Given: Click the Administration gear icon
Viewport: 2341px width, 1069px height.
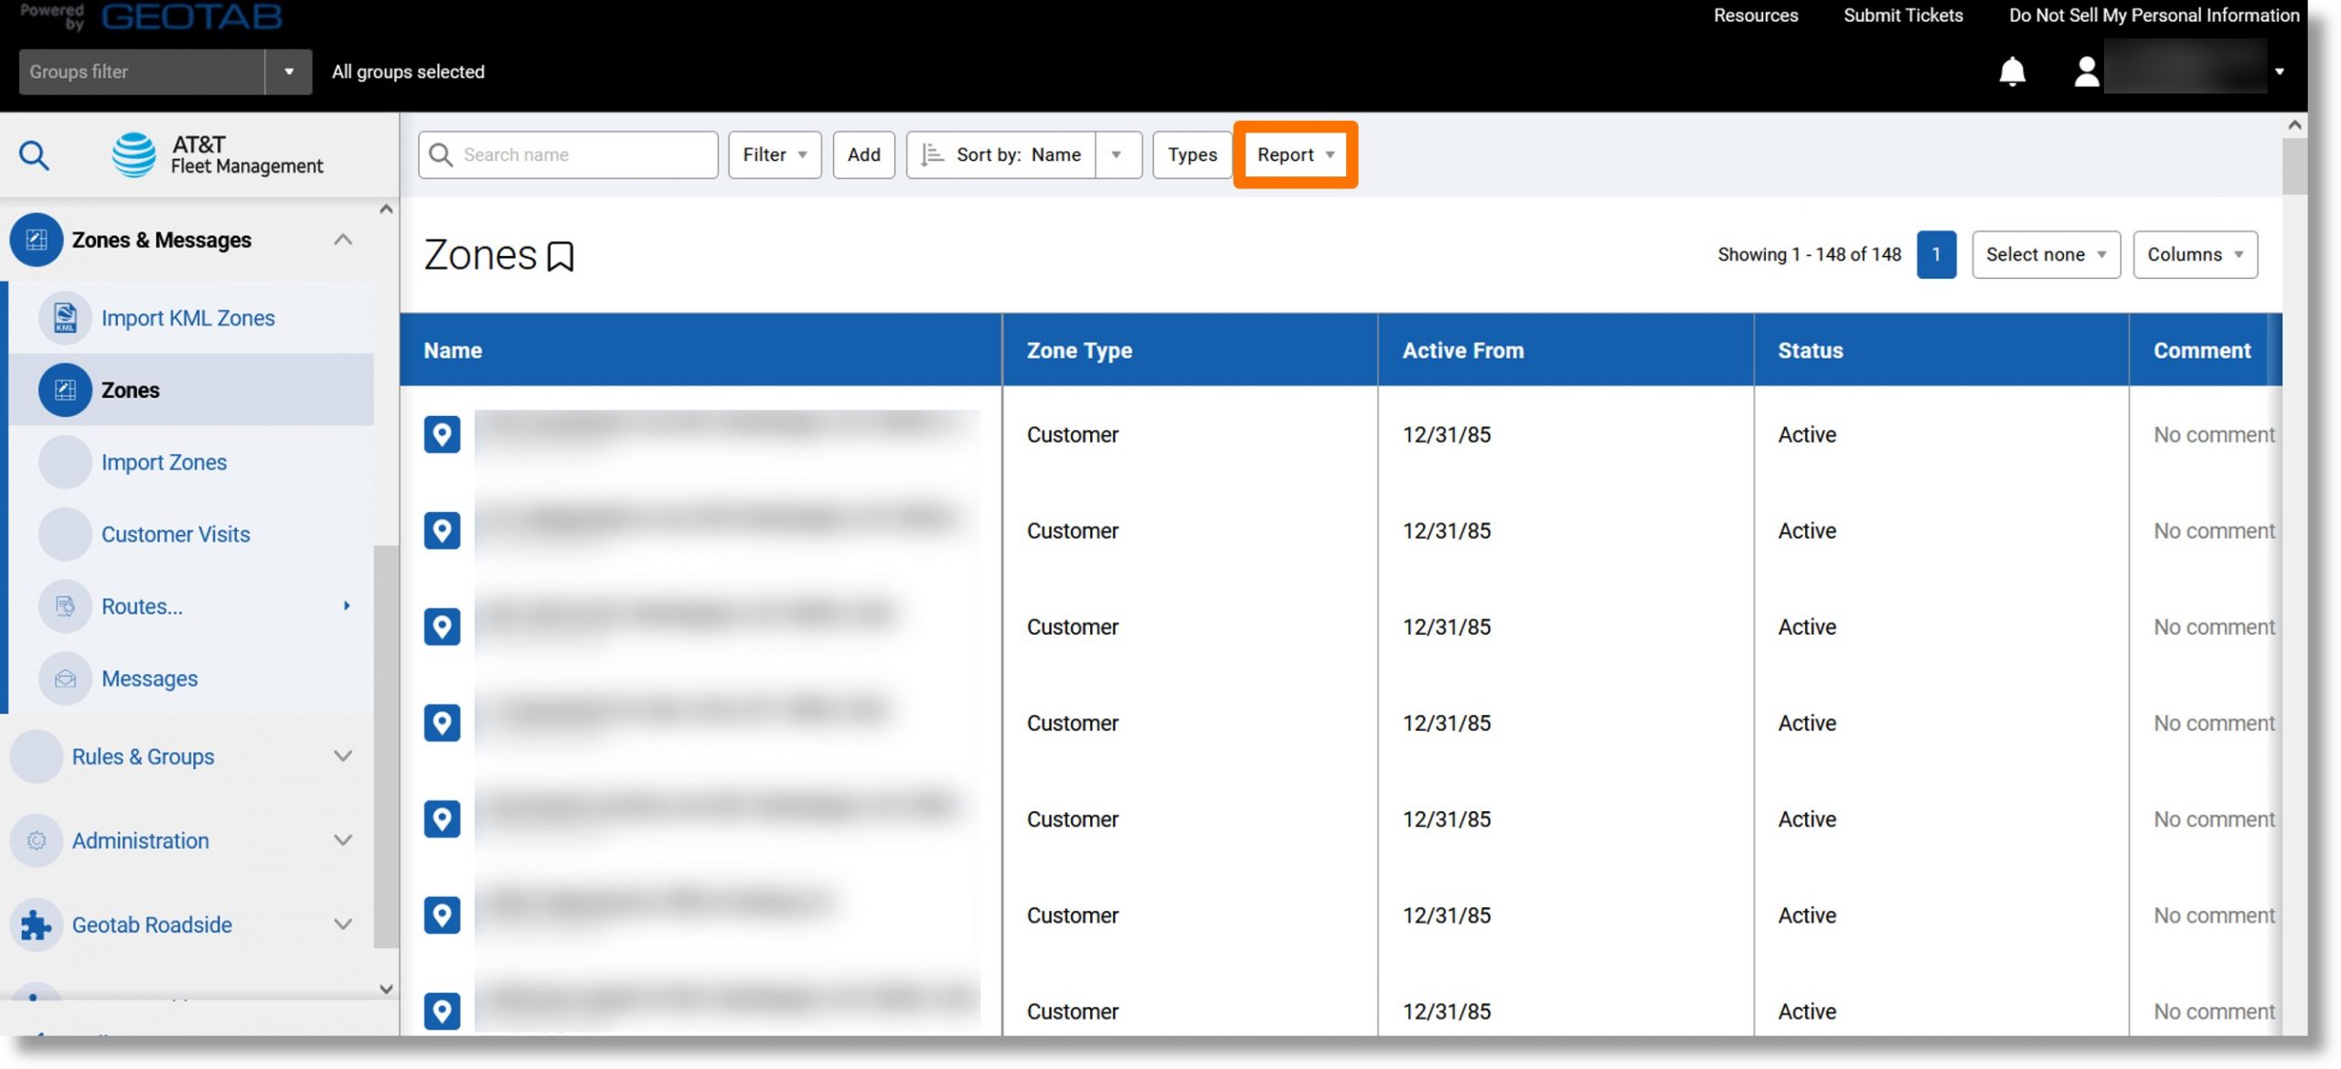Looking at the screenshot, I should tap(36, 840).
